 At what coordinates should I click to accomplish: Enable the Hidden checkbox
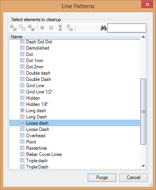click(22, 98)
